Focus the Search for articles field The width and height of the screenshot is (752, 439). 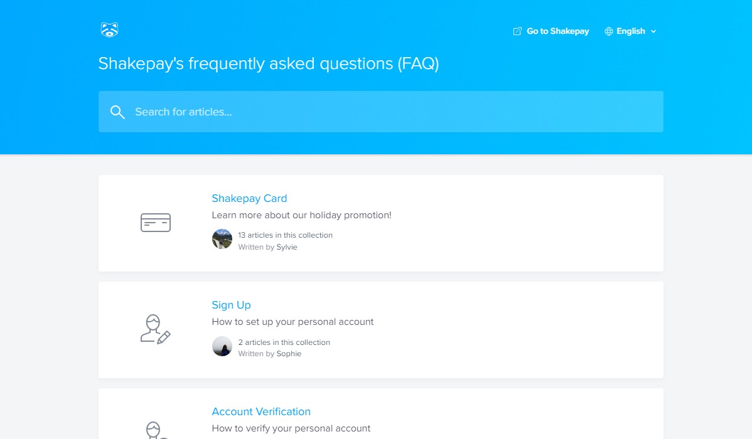[x=381, y=112]
